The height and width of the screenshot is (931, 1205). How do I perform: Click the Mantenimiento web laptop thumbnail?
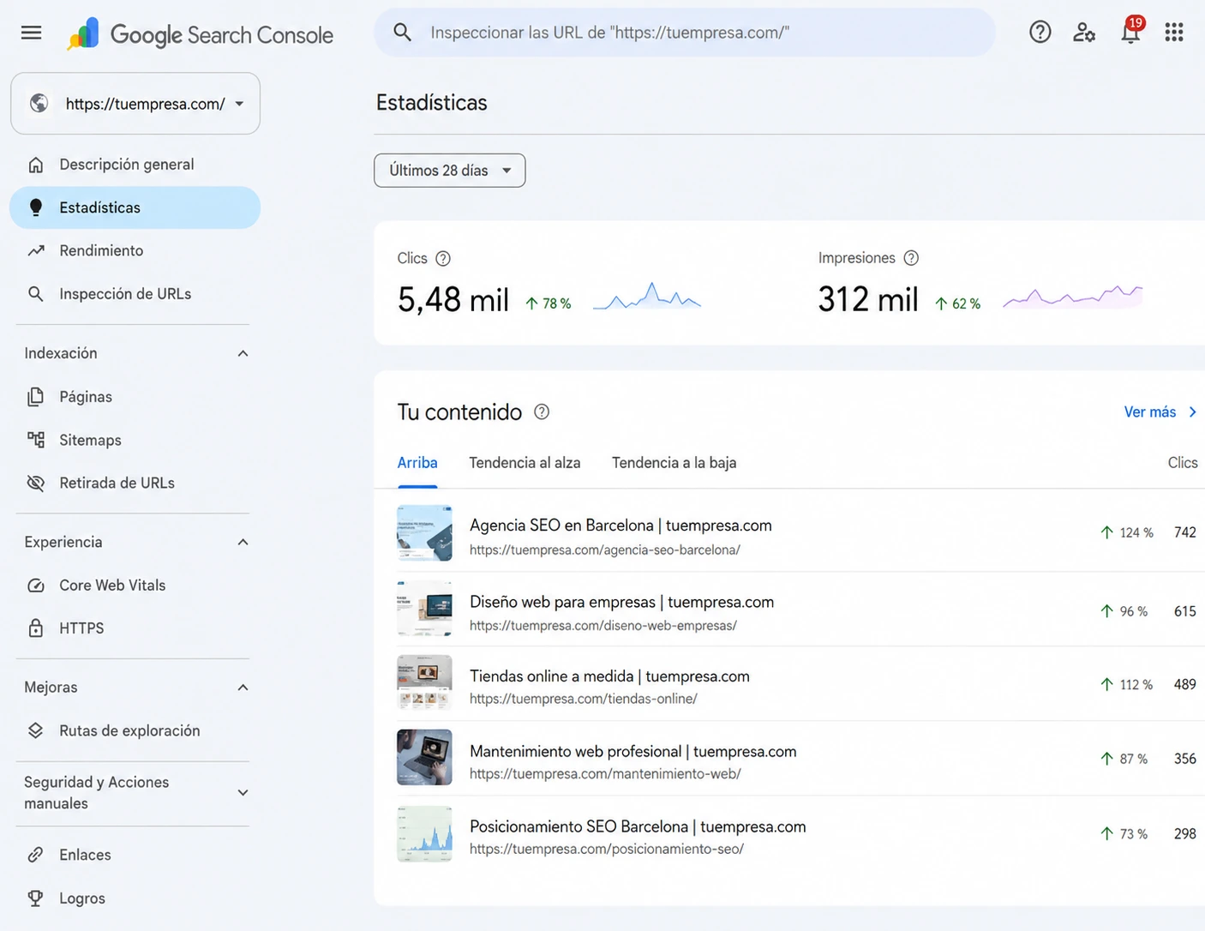click(424, 758)
